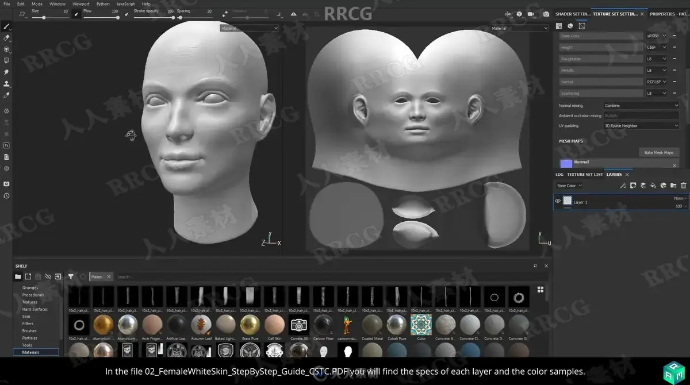Screen dimensions: 690x385
Task: Click the shelf folder icon
Action: point(18,276)
